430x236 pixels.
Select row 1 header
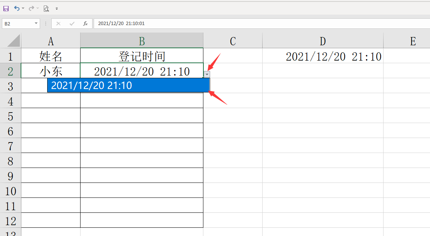(x=10, y=56)
